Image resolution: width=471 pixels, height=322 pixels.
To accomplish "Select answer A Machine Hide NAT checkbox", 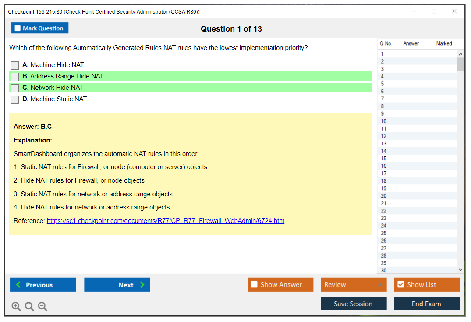I will 15,65.
